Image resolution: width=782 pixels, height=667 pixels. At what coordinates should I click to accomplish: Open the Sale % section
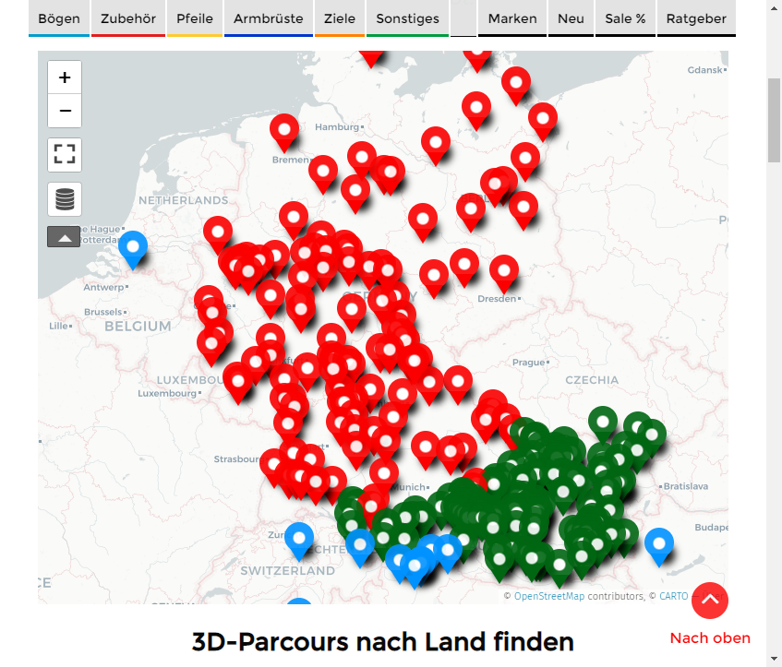pos(625,18)
